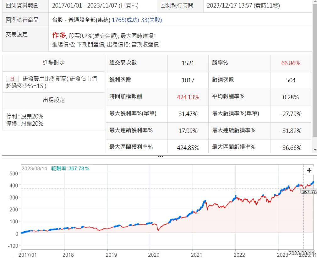
Task: Click the 66.86% win rate value
Action: tap(291, 63)
